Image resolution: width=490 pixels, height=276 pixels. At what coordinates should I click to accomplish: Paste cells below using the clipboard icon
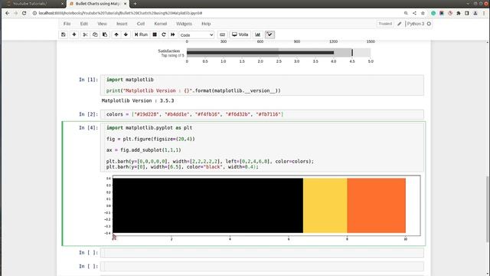click(x=105, y=34)
